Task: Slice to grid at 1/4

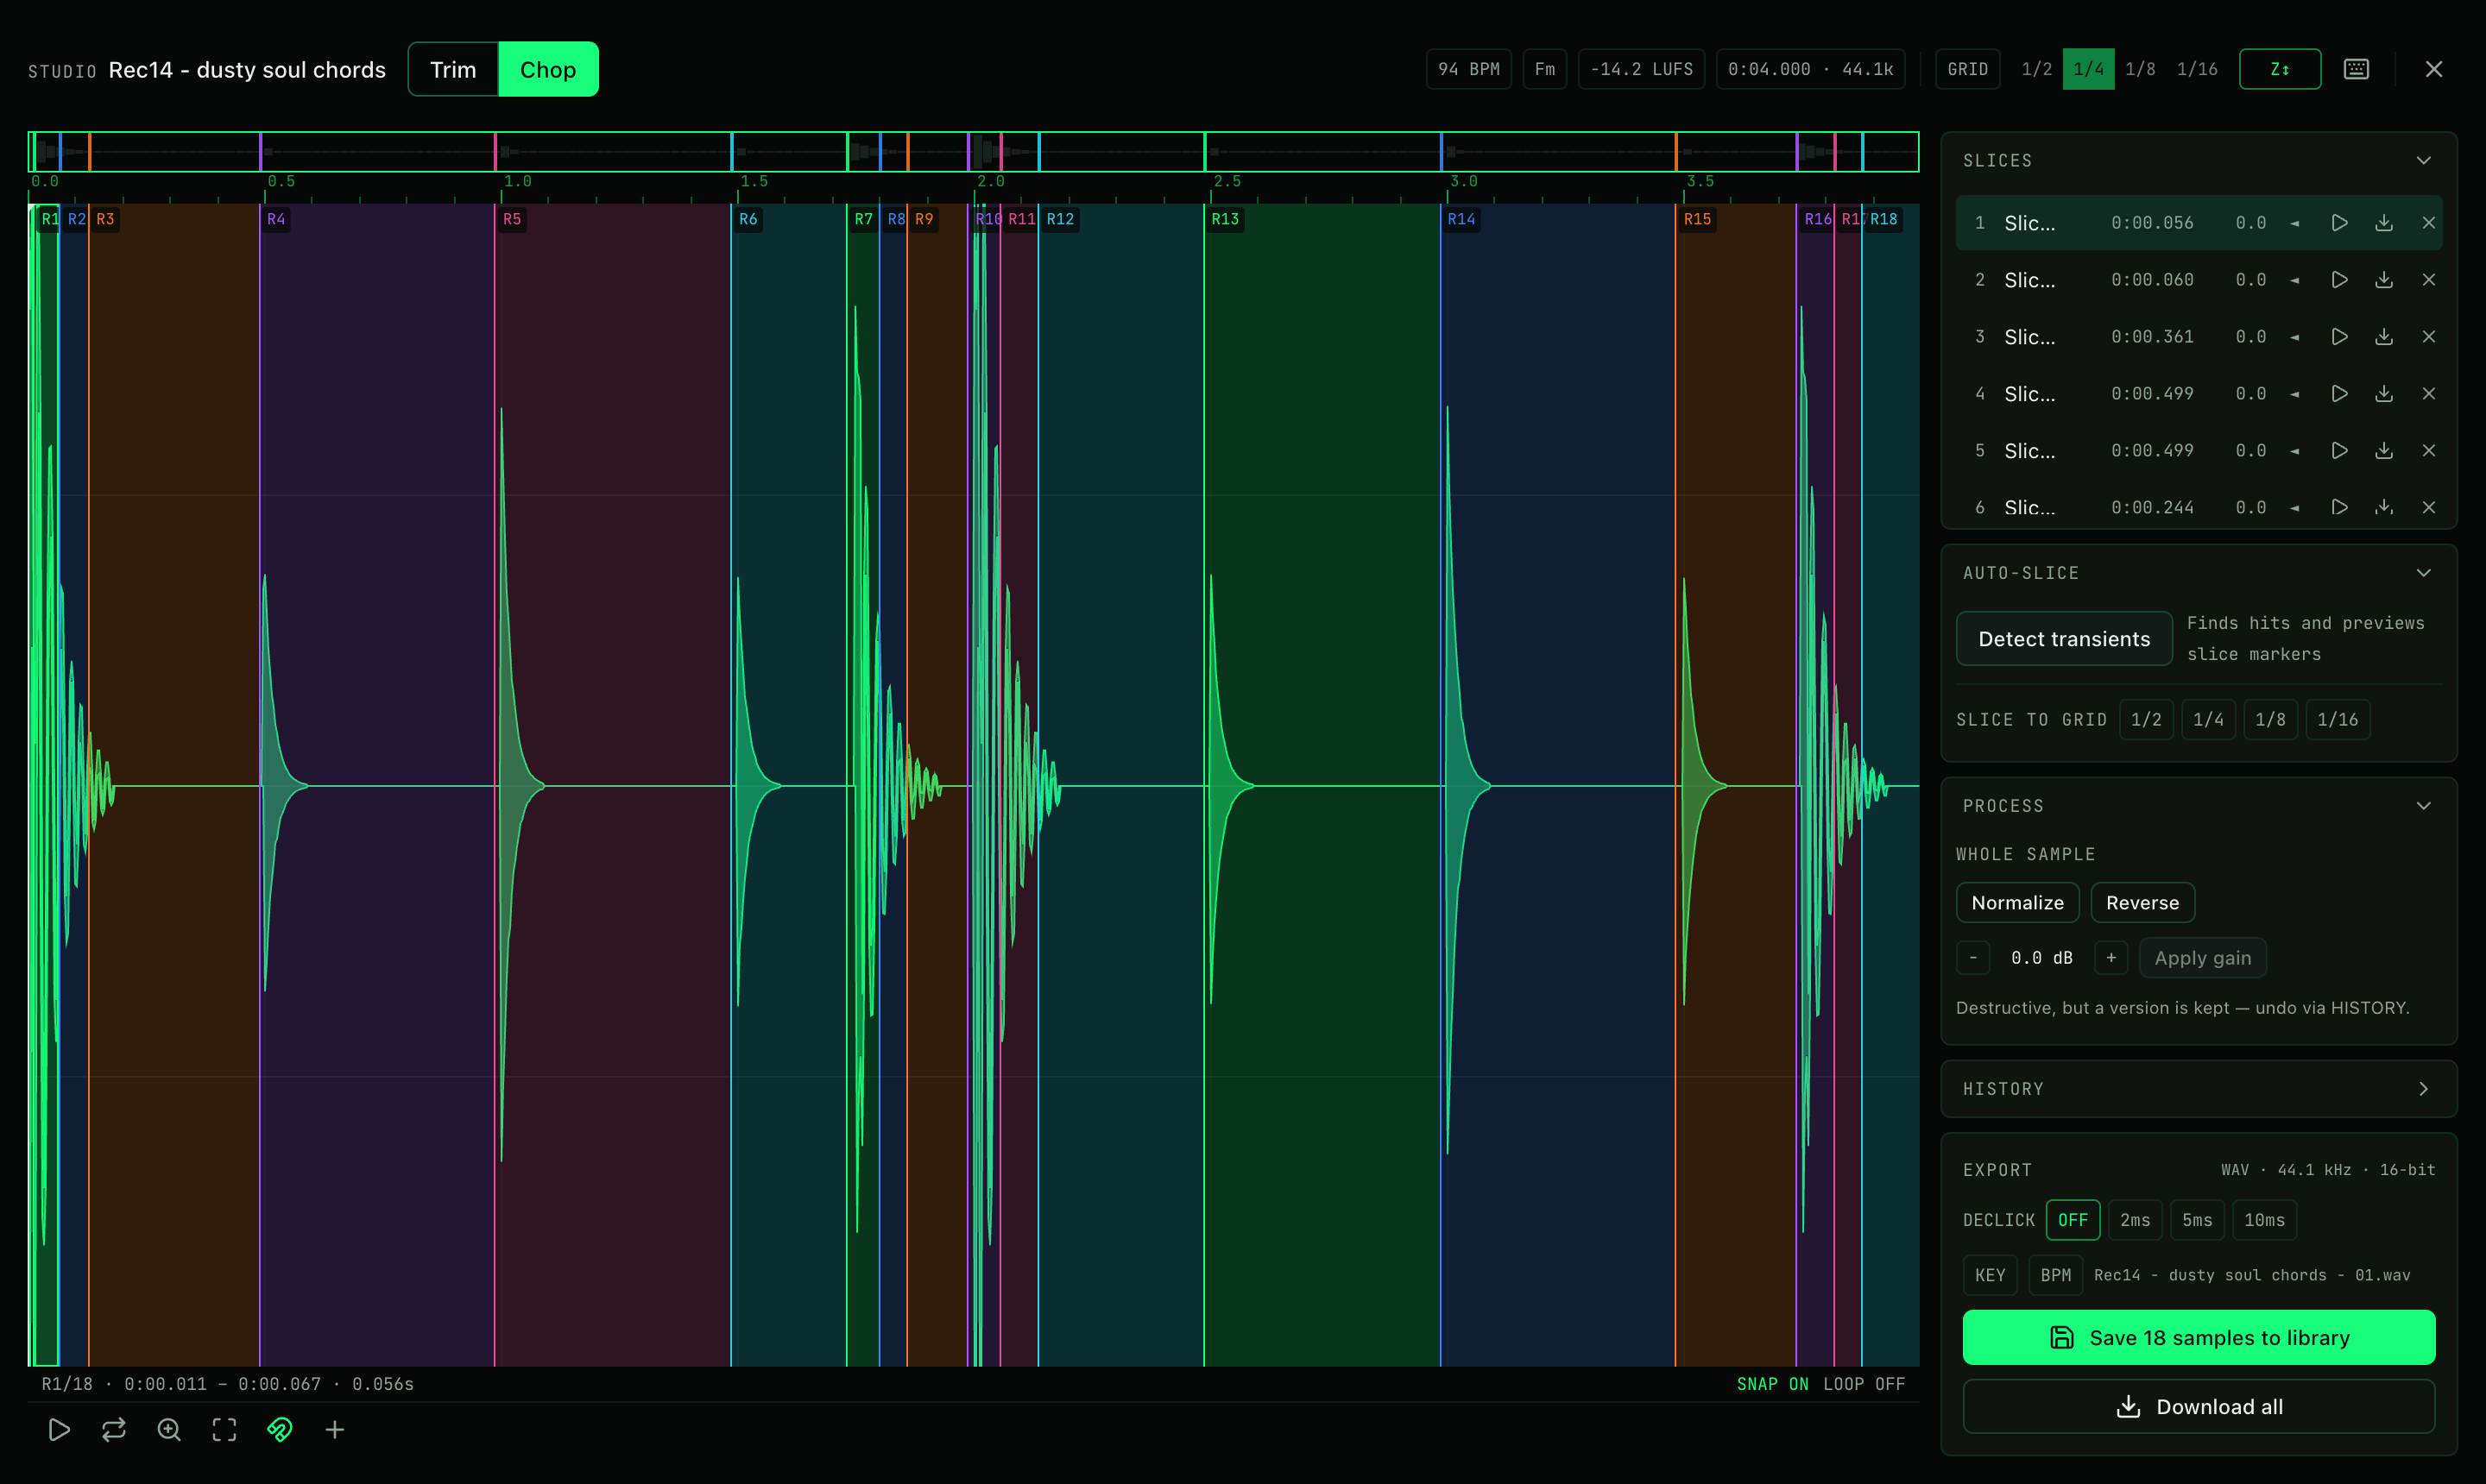Action: [2208, 719]
